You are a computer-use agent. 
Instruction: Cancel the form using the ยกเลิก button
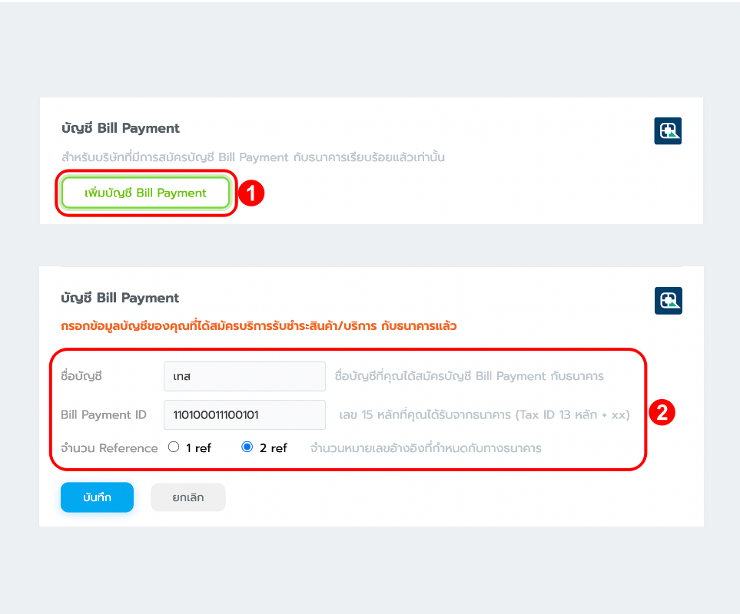click(188, 497)
